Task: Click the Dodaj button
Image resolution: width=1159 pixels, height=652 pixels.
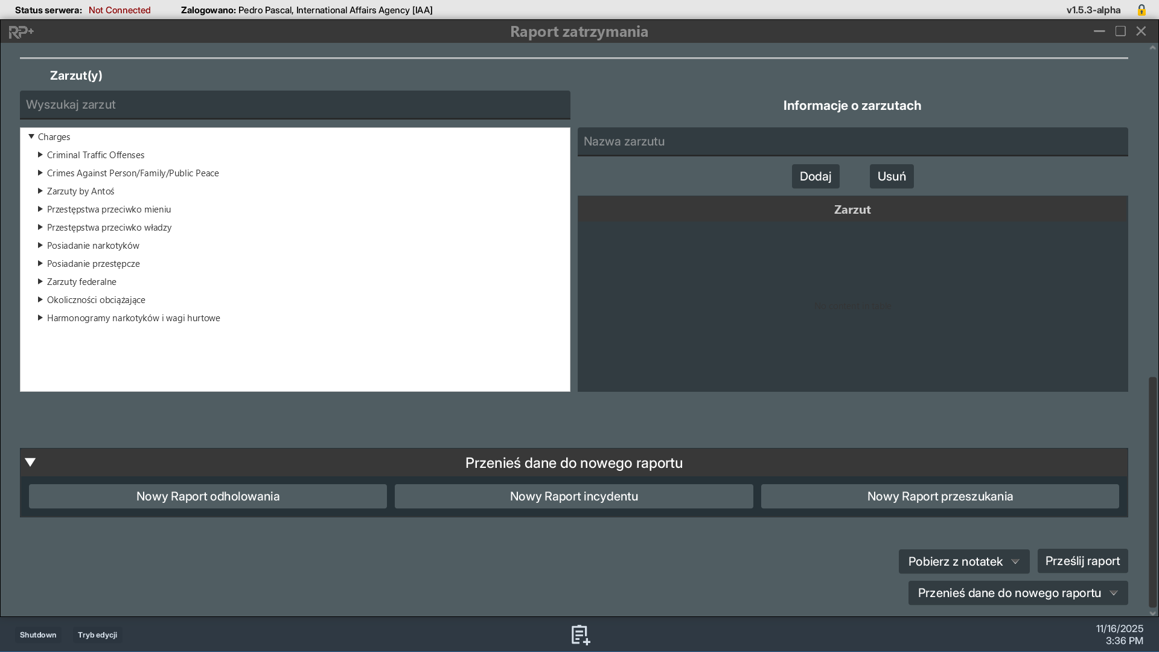Action: pos(815,176)
